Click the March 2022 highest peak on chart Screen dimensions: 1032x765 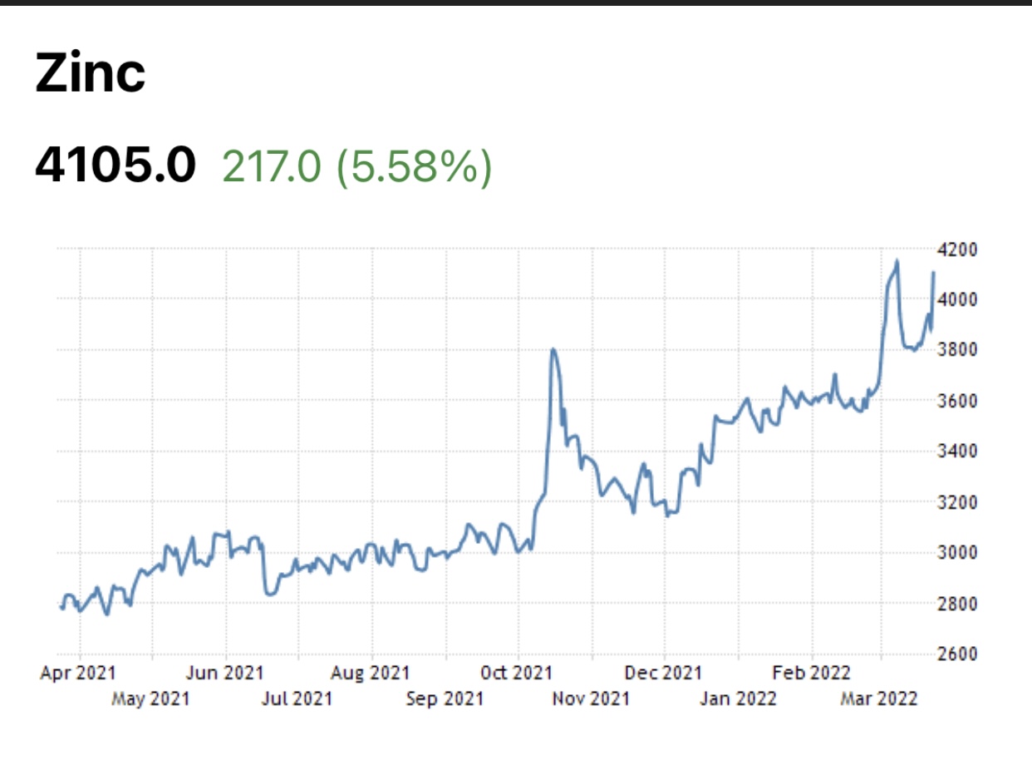[897, 261]
